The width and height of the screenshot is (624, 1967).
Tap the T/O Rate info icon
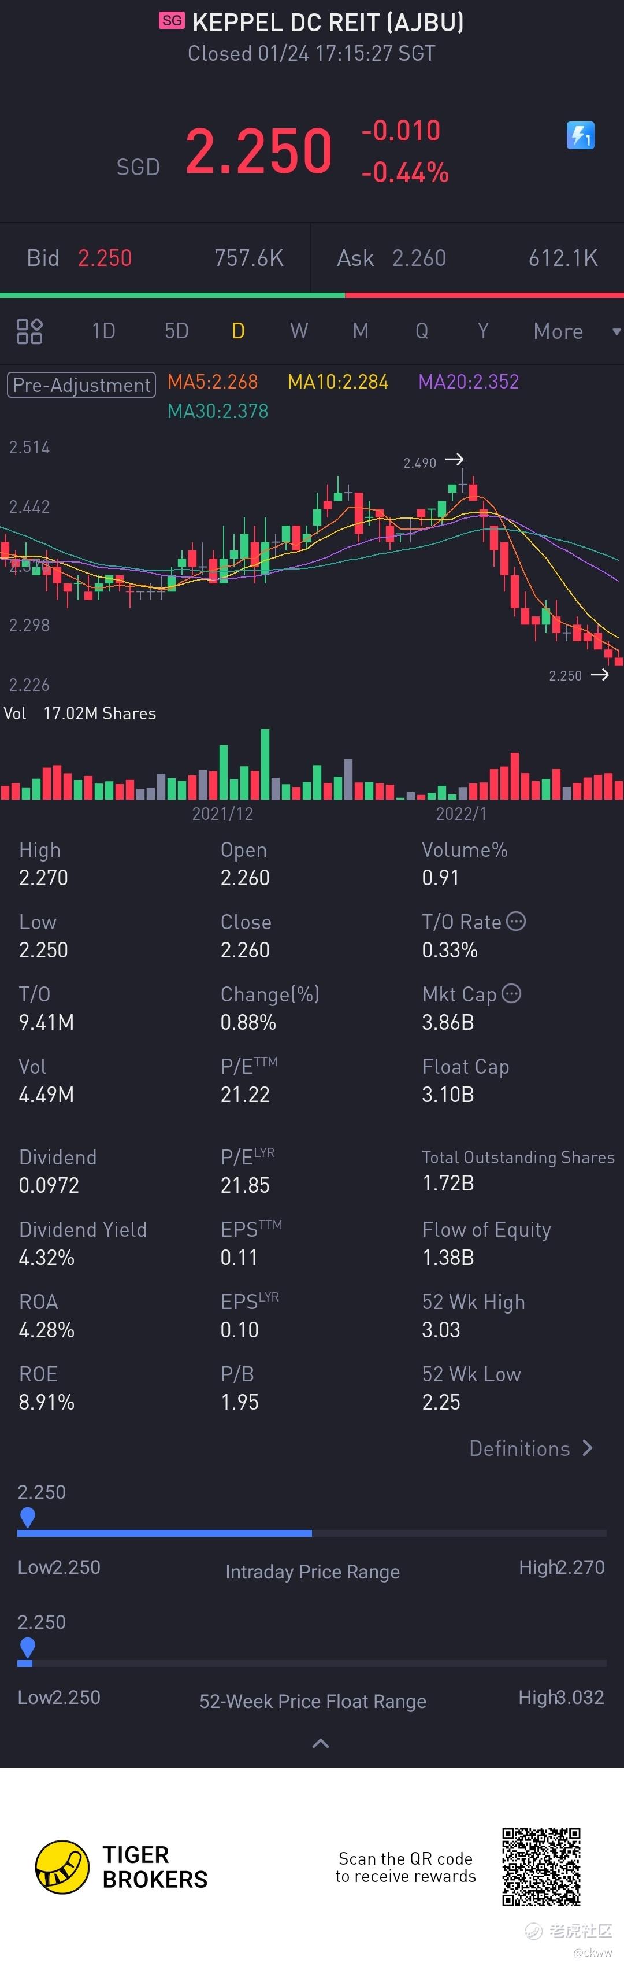pos(517,921)
